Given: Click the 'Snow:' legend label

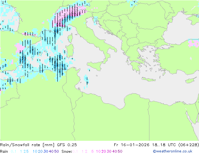Looking at the screenshot, I should click(x=67, y=151).
